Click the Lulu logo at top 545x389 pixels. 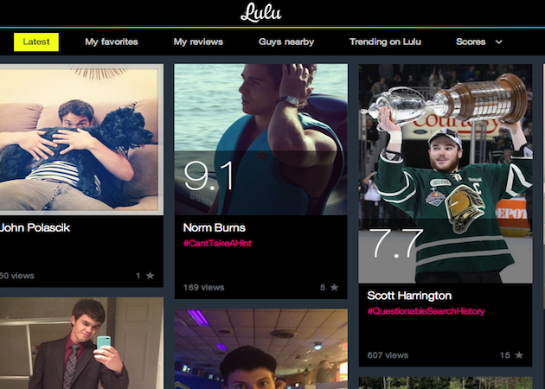pyautogui.click(x=261, y=13)
